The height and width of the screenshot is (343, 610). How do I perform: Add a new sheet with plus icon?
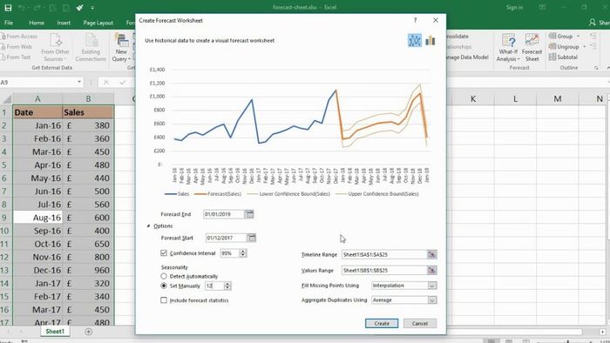pyautogui.click(x=88, y=332)
